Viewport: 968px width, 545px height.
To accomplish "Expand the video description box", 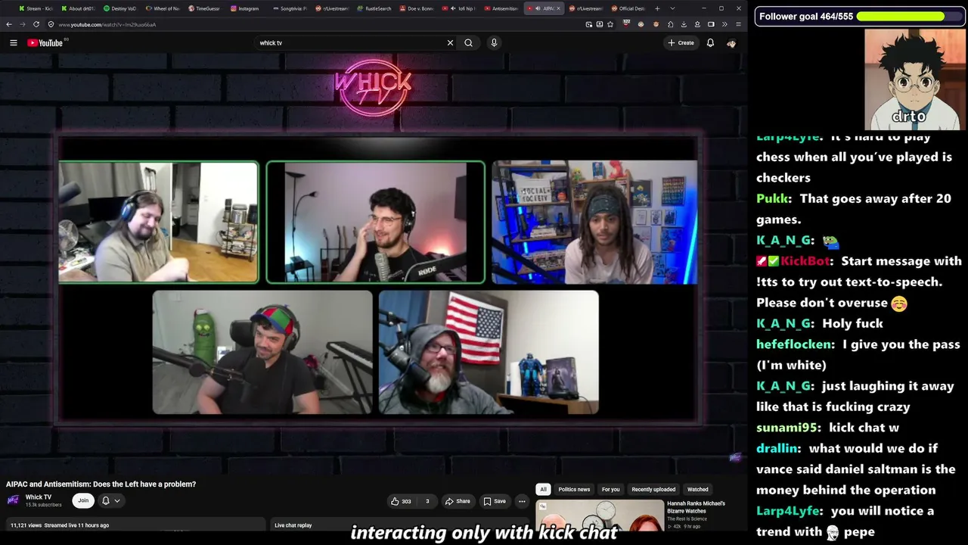I will pyautogui.click(x=135, y=525).
